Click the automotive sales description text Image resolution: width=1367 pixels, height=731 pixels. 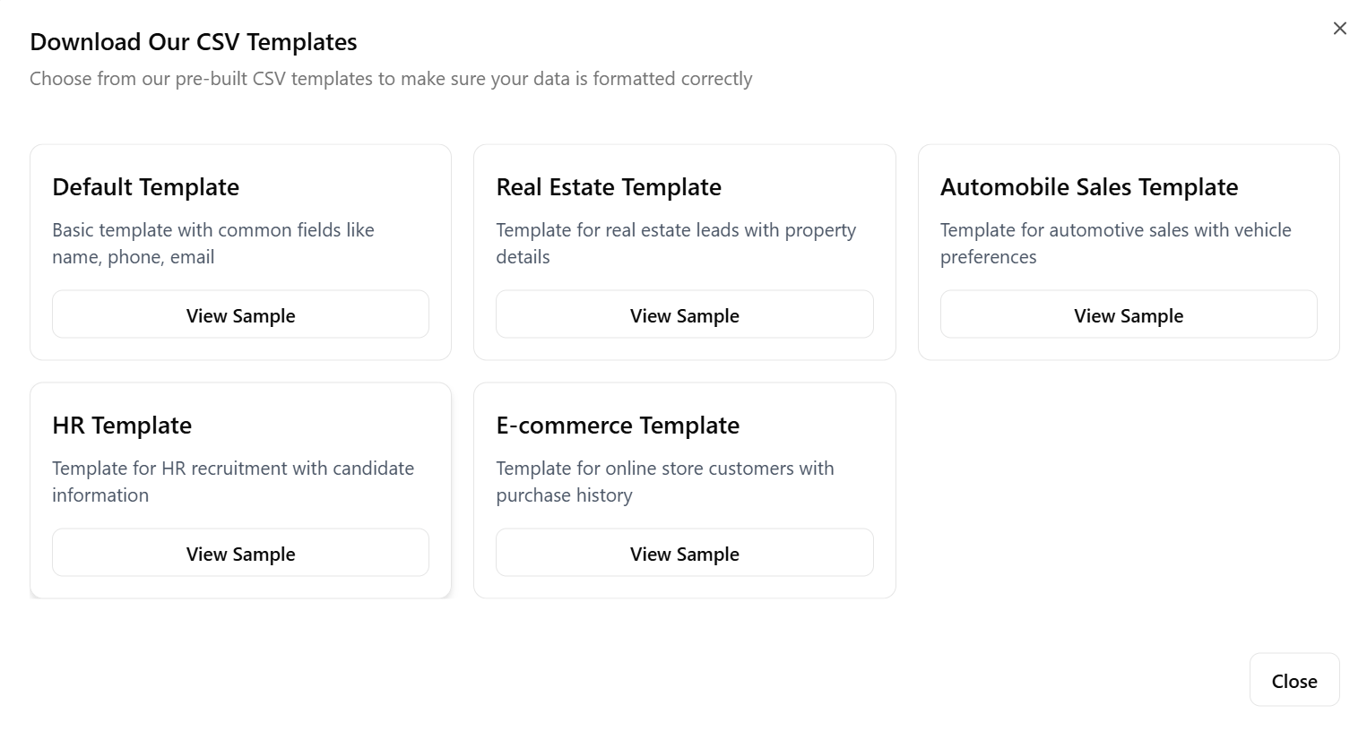point(1115,244)
